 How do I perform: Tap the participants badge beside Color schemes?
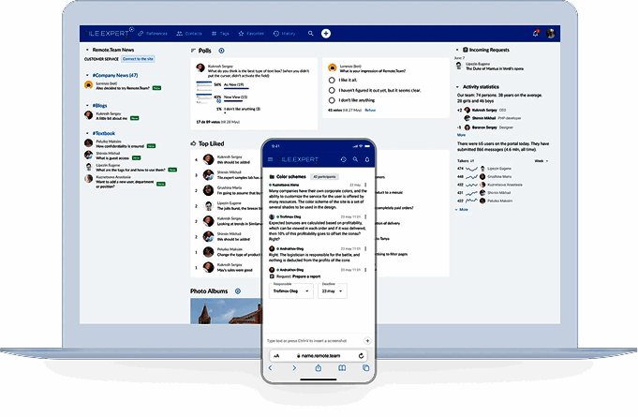click(x=324, y=176)
